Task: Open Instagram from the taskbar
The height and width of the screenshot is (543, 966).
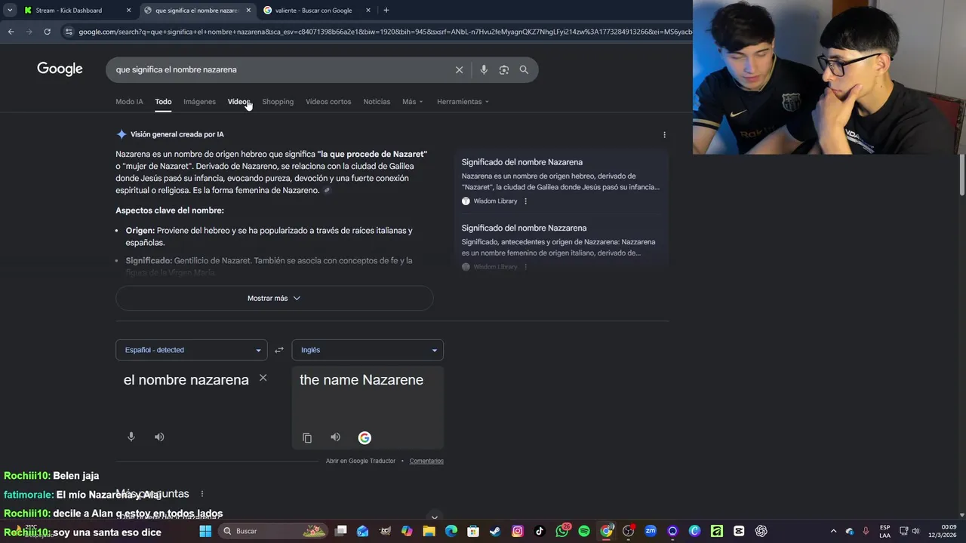Action: click(518, 531)
